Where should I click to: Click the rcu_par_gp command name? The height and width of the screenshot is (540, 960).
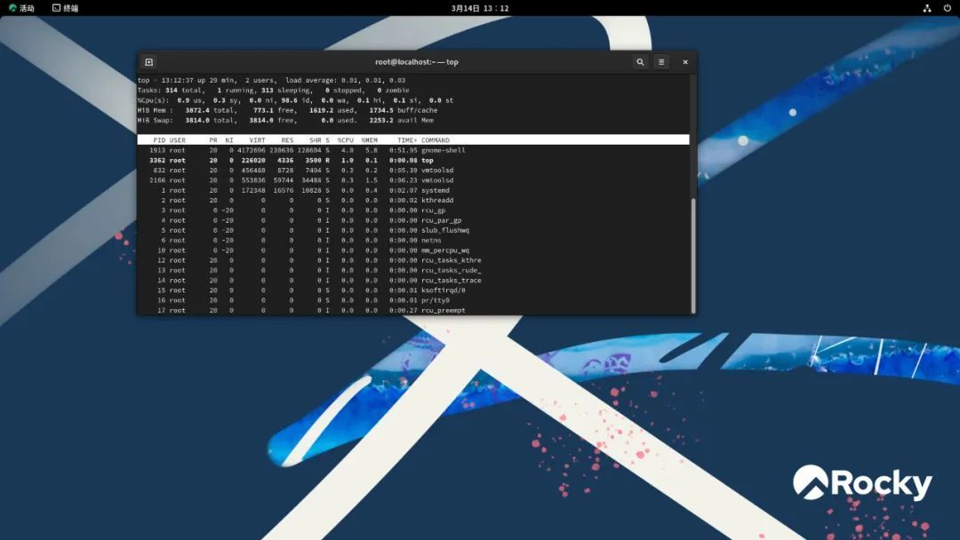tap(442, 220)
